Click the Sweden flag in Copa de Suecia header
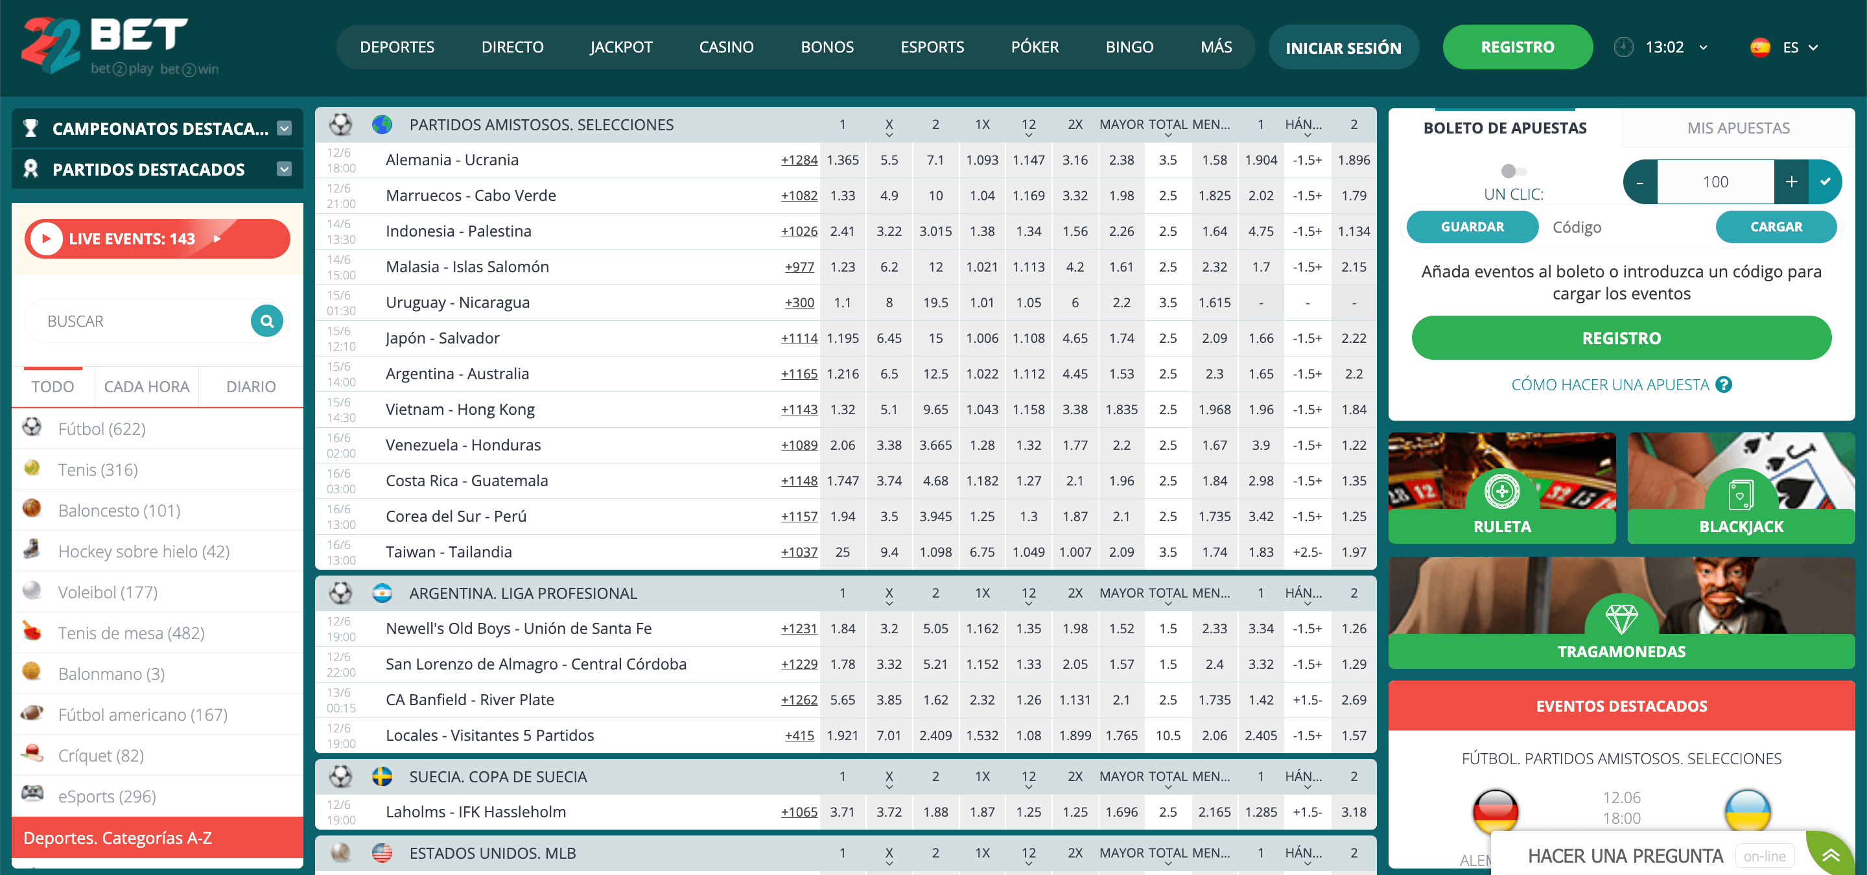The height and width of the screenshot is (875, 1867). [x=382, y=776]
